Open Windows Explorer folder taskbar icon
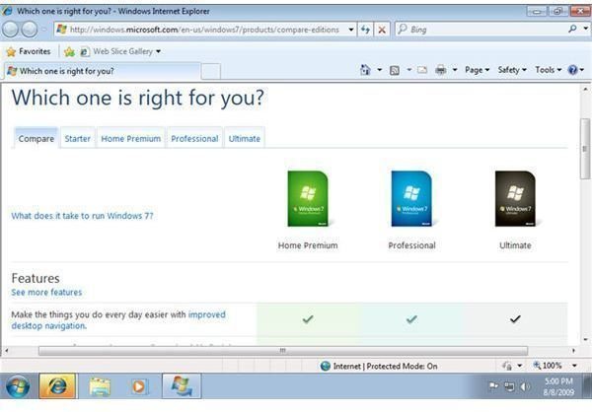 tap(100, 386)
